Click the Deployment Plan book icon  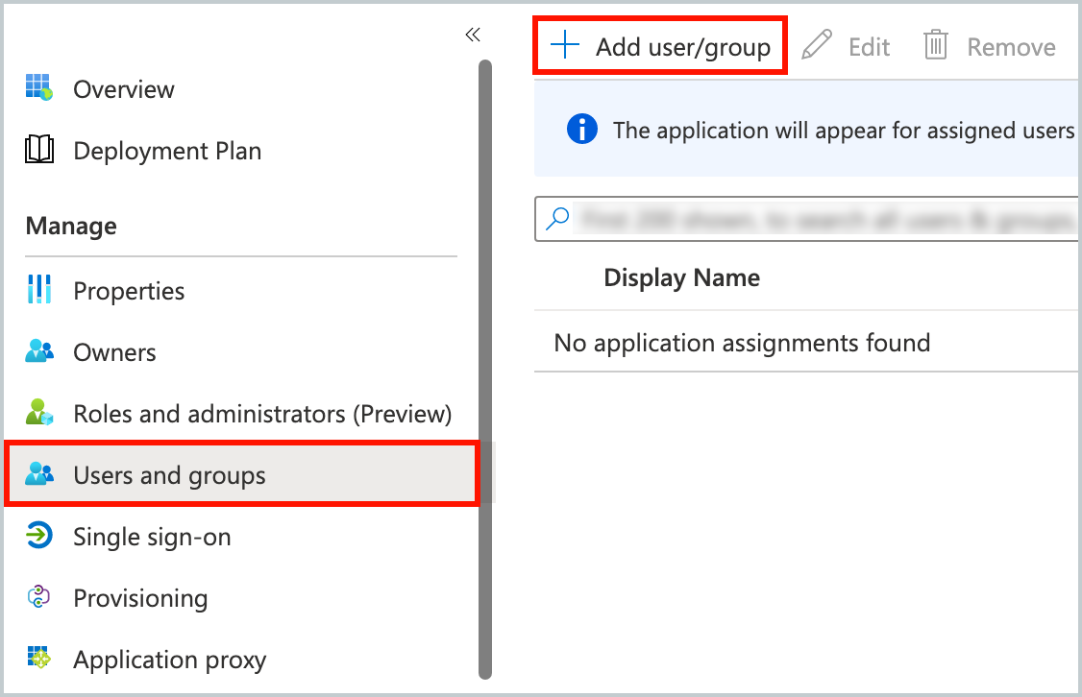tap(39, 151)
